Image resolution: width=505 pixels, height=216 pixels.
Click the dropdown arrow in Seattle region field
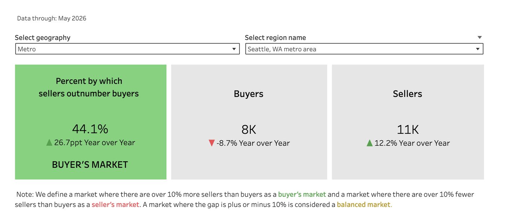(478, 49)
